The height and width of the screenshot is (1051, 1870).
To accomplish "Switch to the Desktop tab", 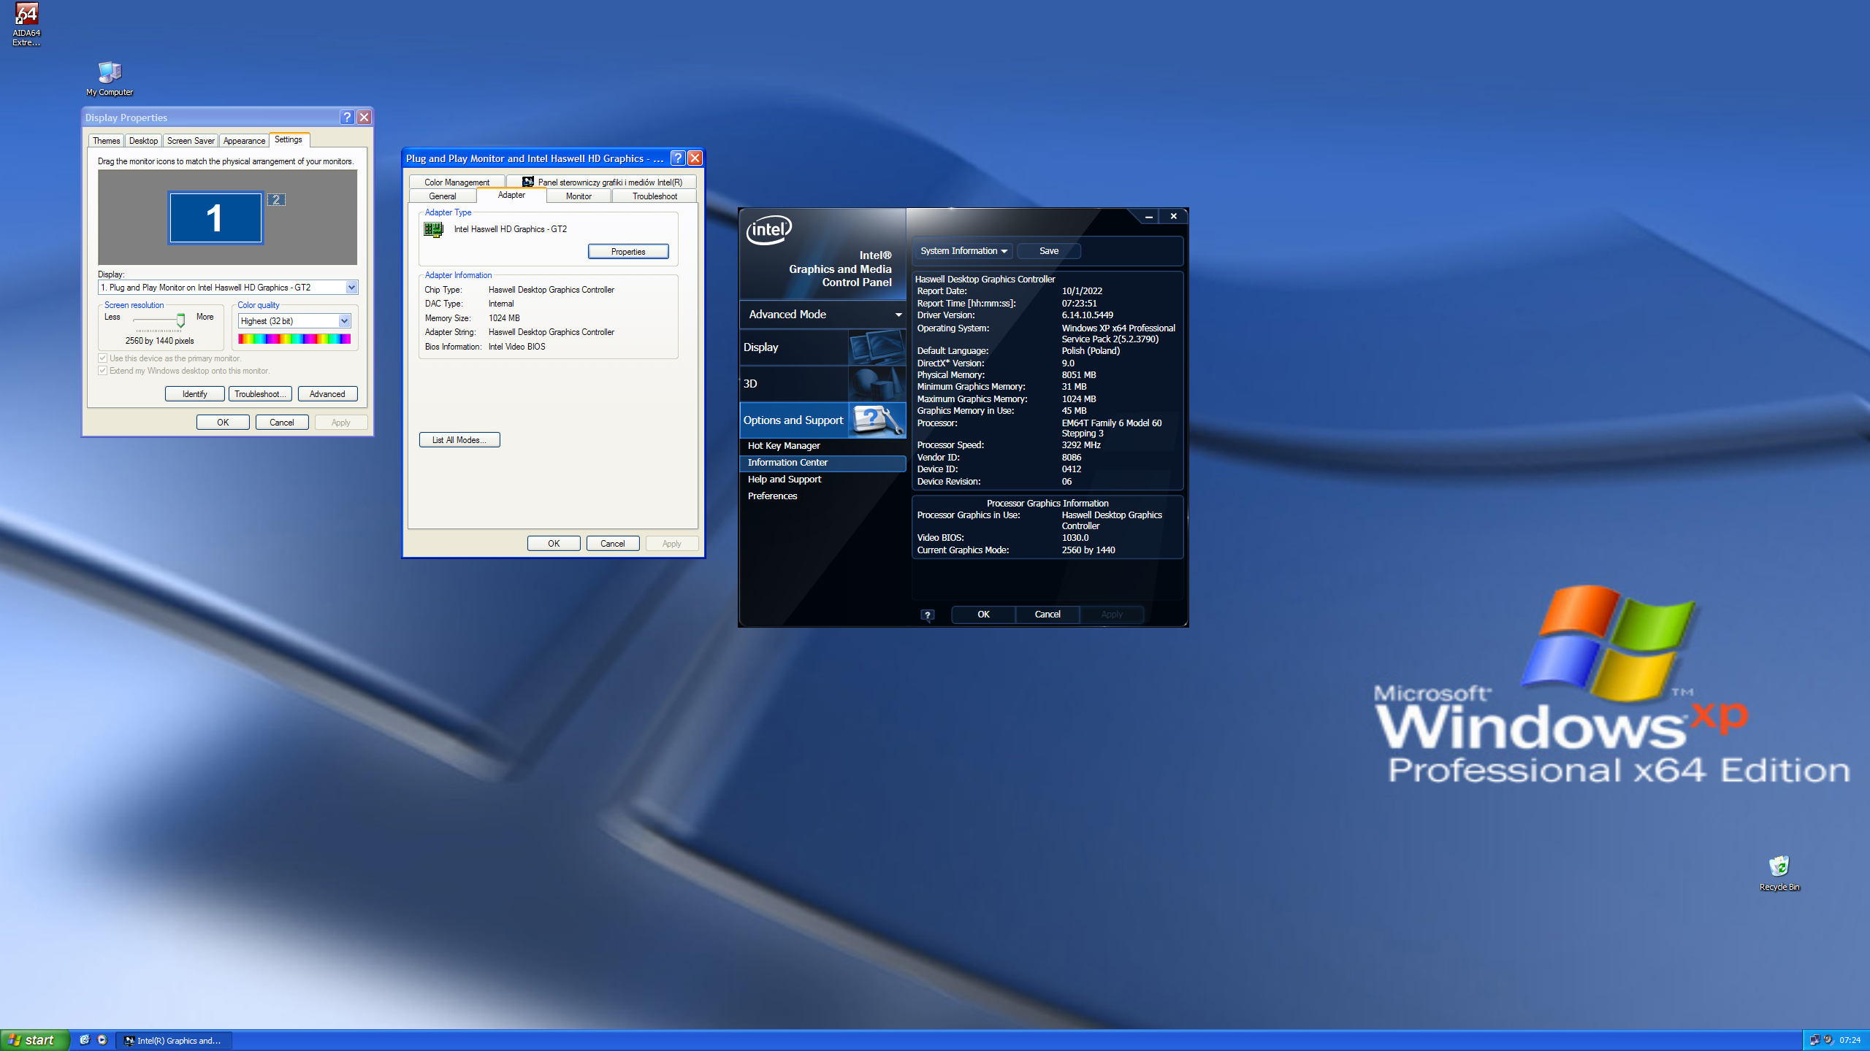I will (x=143, y=141).
